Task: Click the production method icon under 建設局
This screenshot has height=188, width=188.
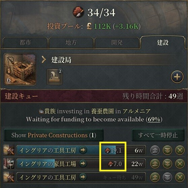Action: 55,77
